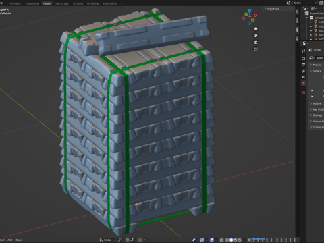Select material preview viewport shading
This screenshot has width=324, height=243.
[x=236, y=240]
